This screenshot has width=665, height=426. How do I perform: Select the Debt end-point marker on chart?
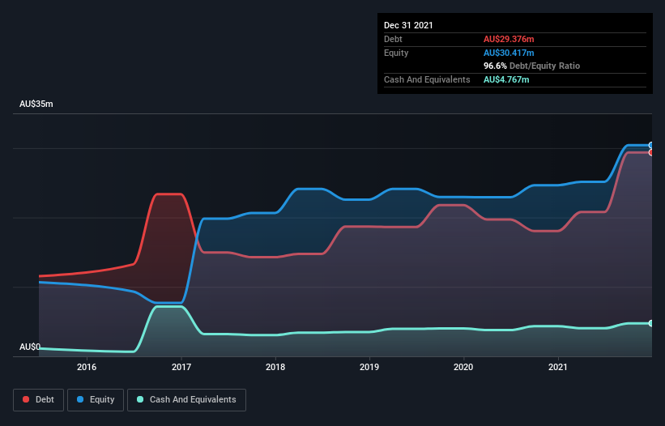[650, 152]
